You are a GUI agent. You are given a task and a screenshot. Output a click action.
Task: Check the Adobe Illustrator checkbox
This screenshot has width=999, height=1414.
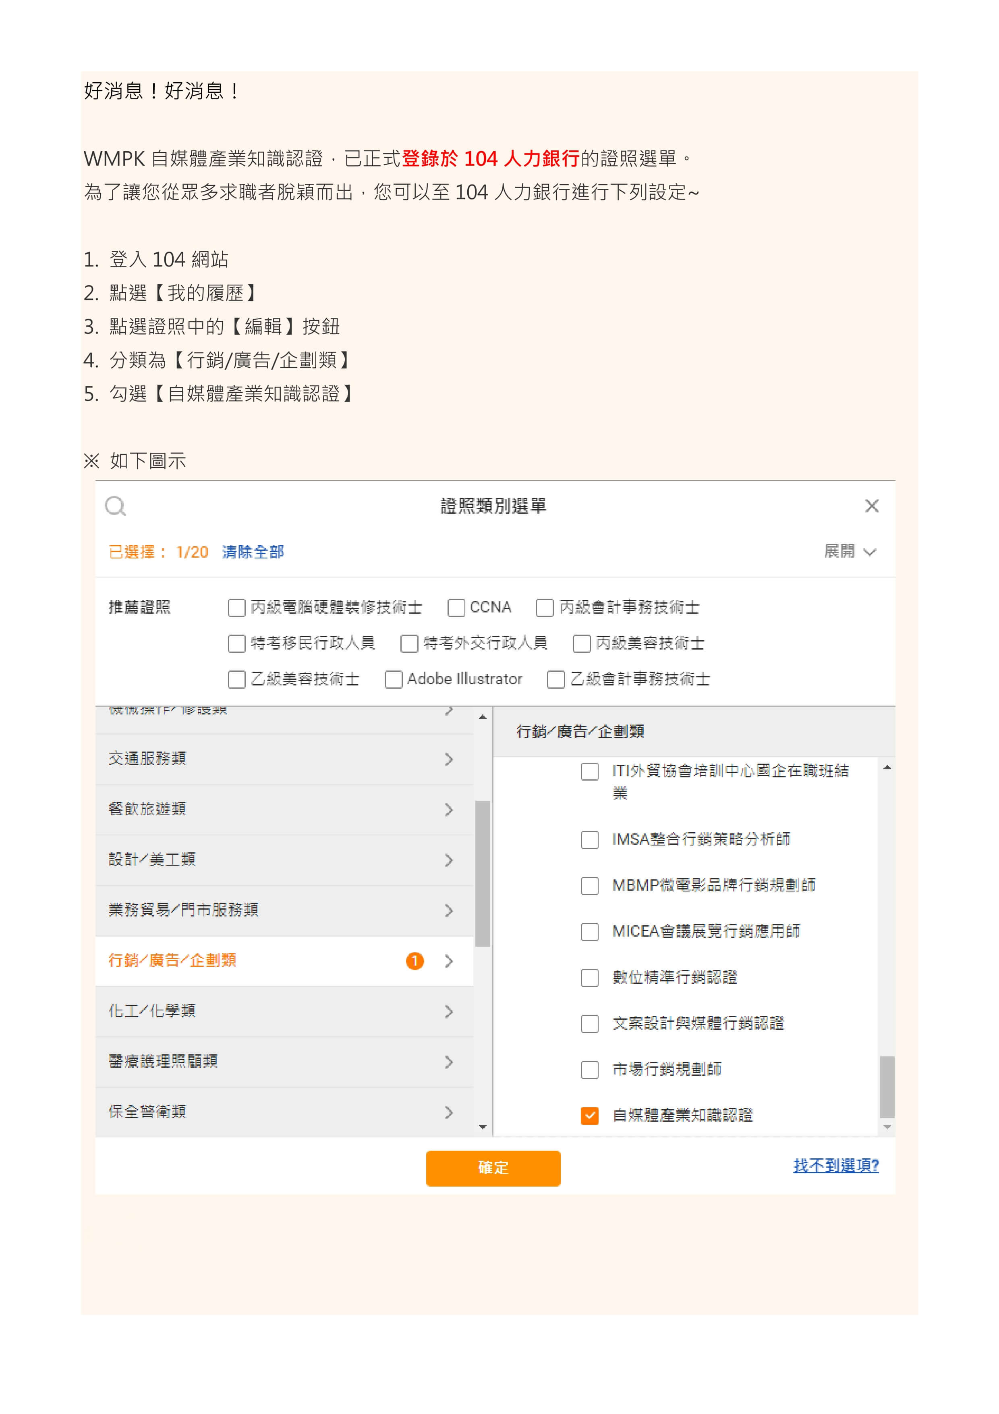coord(394,679)
